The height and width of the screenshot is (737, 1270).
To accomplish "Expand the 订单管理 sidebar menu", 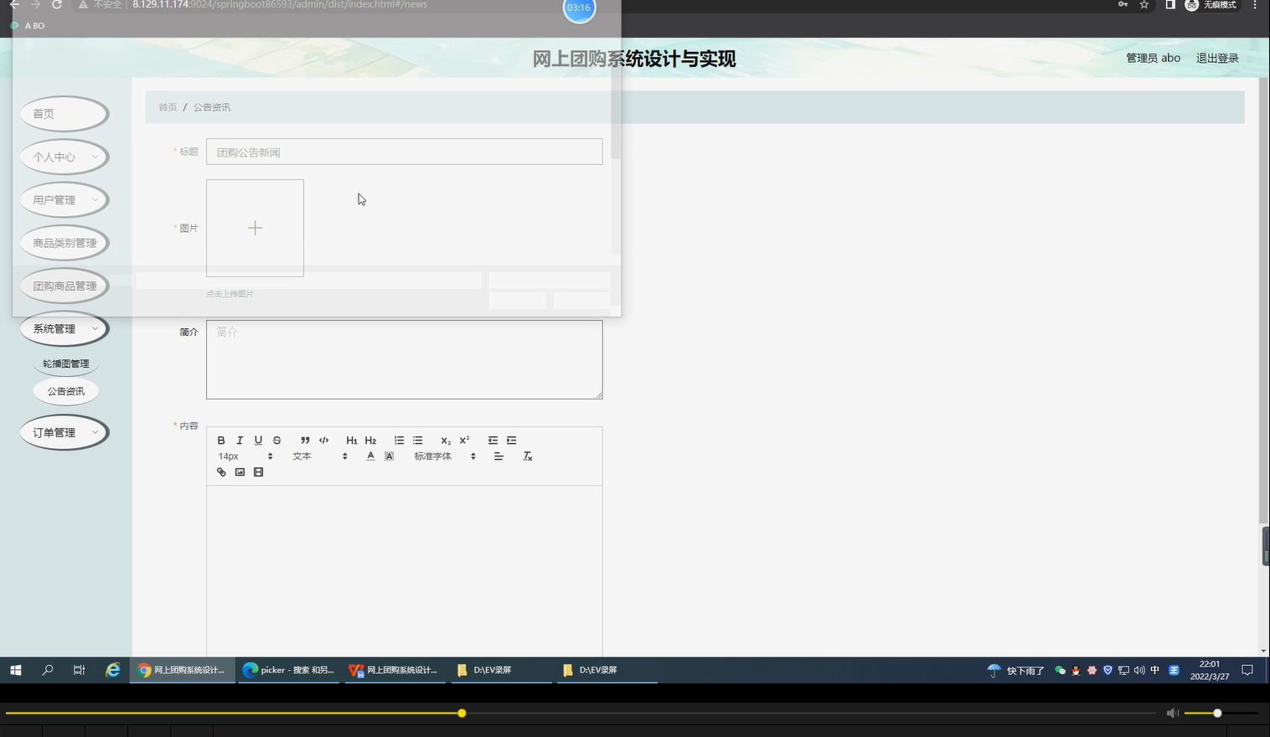I will tap(65, 433).
